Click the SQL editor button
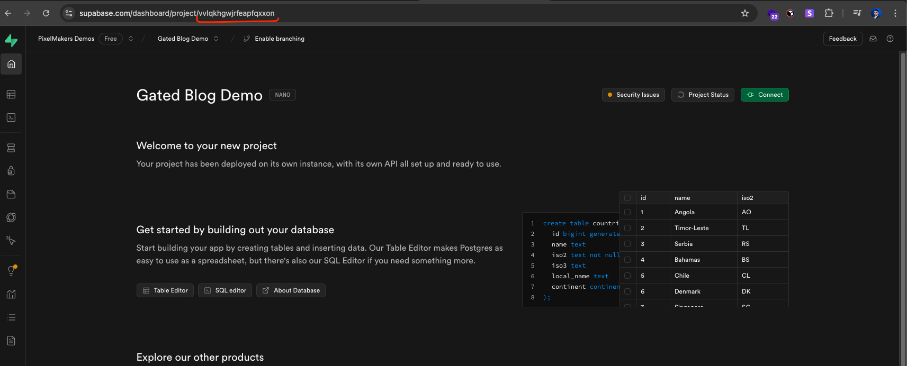Image resolution: width=907 pixels, height=366 pixels. click(225, 290)
